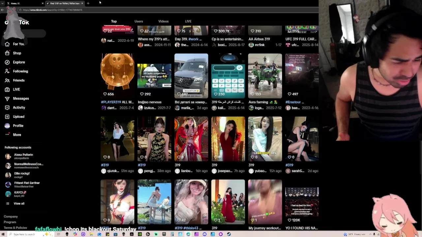Click the 'Day 319. #work' video caption
Viewport: 422px width, 237px height.
pos(188,39)
